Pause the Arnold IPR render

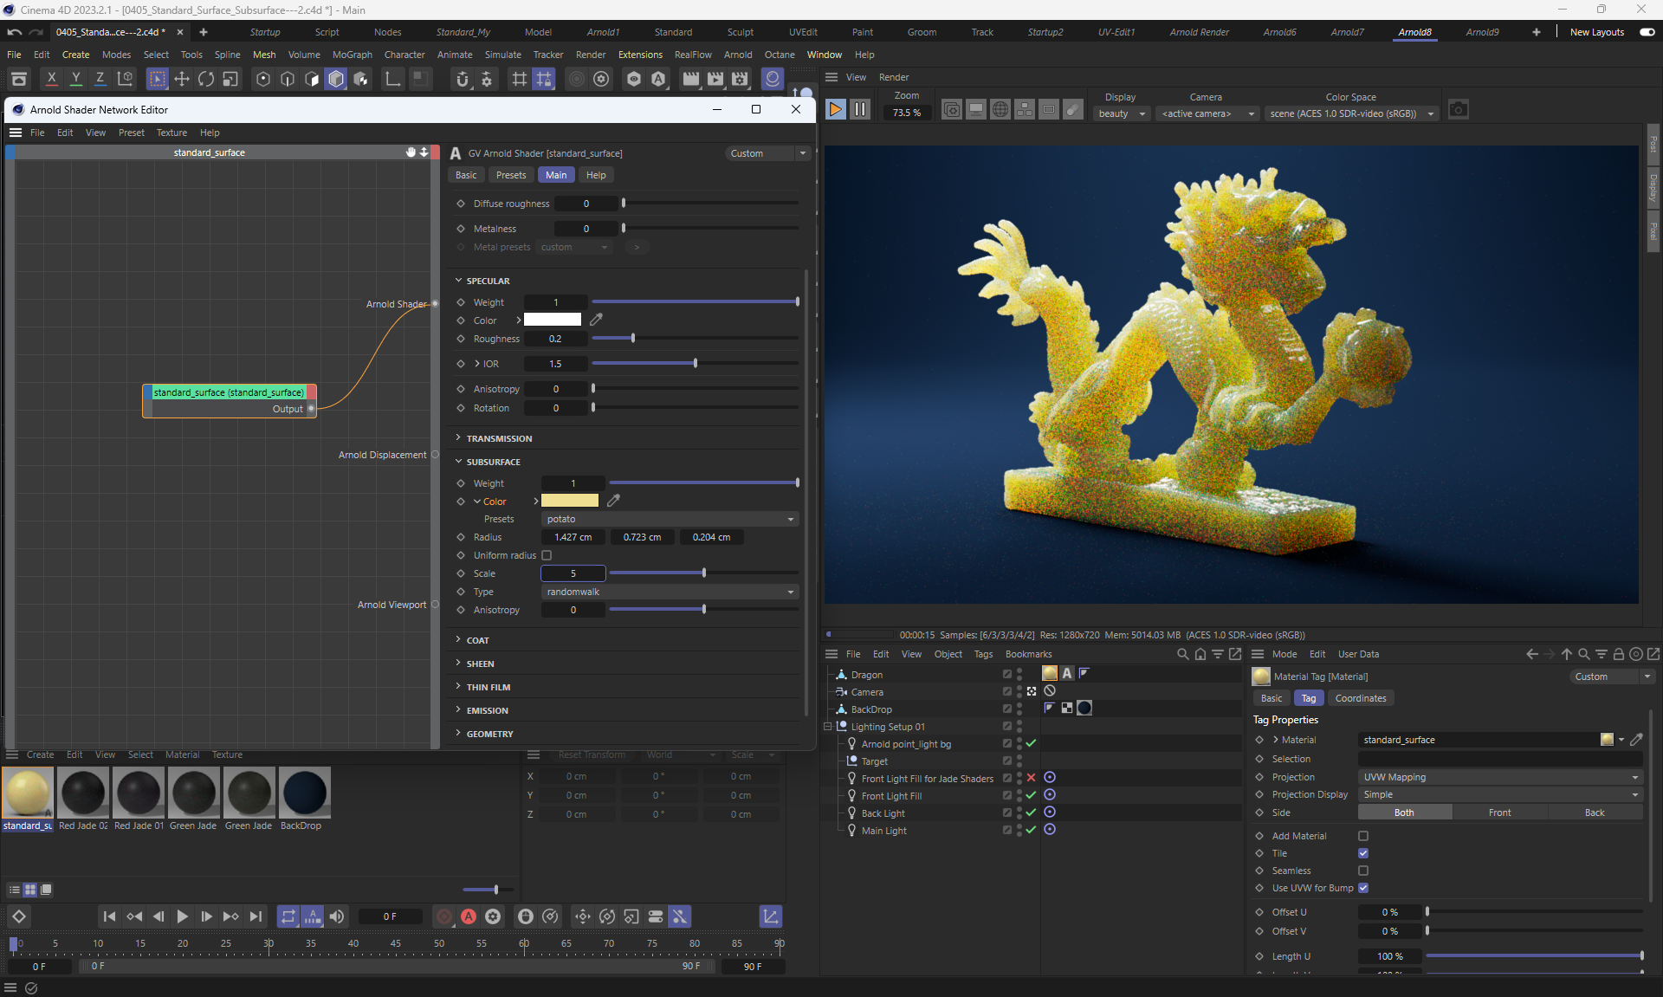(x=859, y=110)
